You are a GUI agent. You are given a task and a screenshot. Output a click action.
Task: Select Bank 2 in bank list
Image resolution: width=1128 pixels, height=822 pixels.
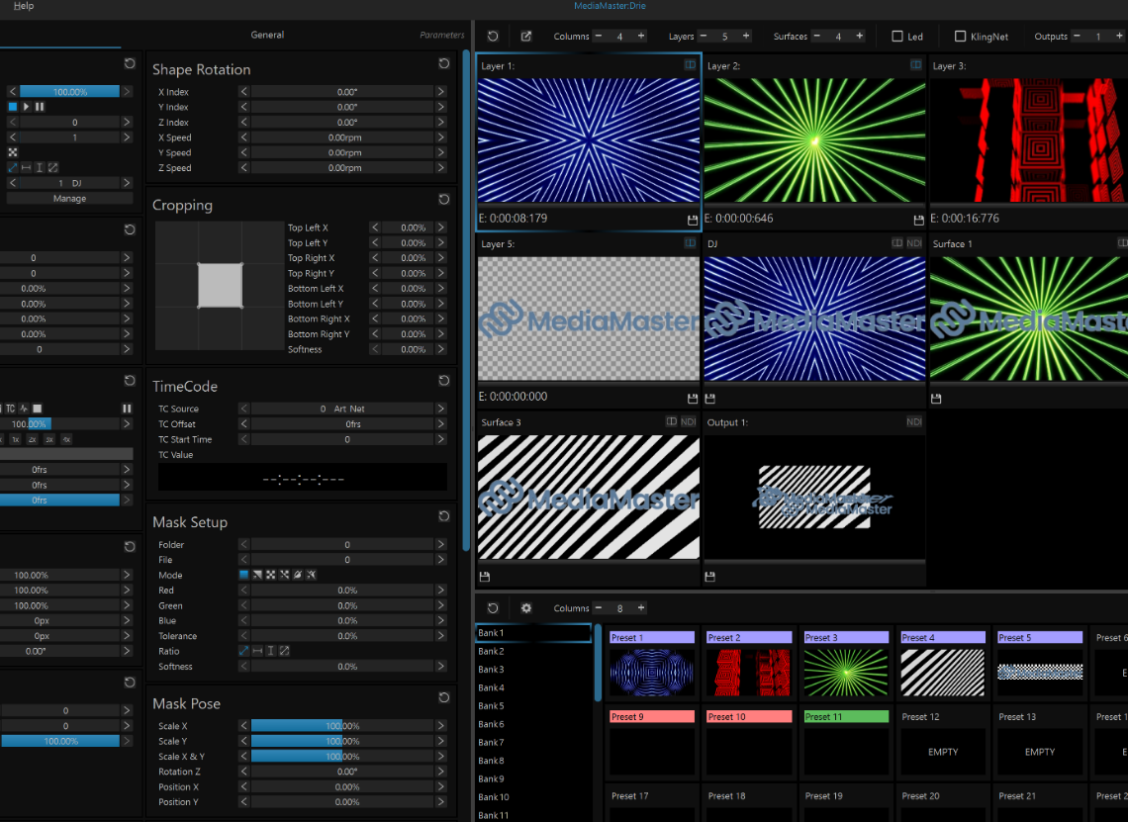click(533, 651)
